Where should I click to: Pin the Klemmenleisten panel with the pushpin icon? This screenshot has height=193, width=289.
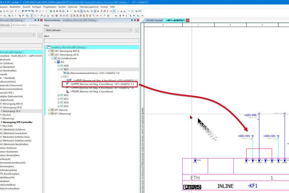(134, 20)
